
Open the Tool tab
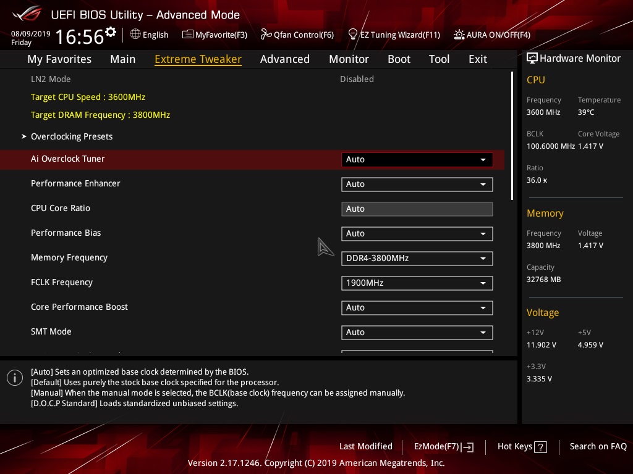tap(440, 59)
